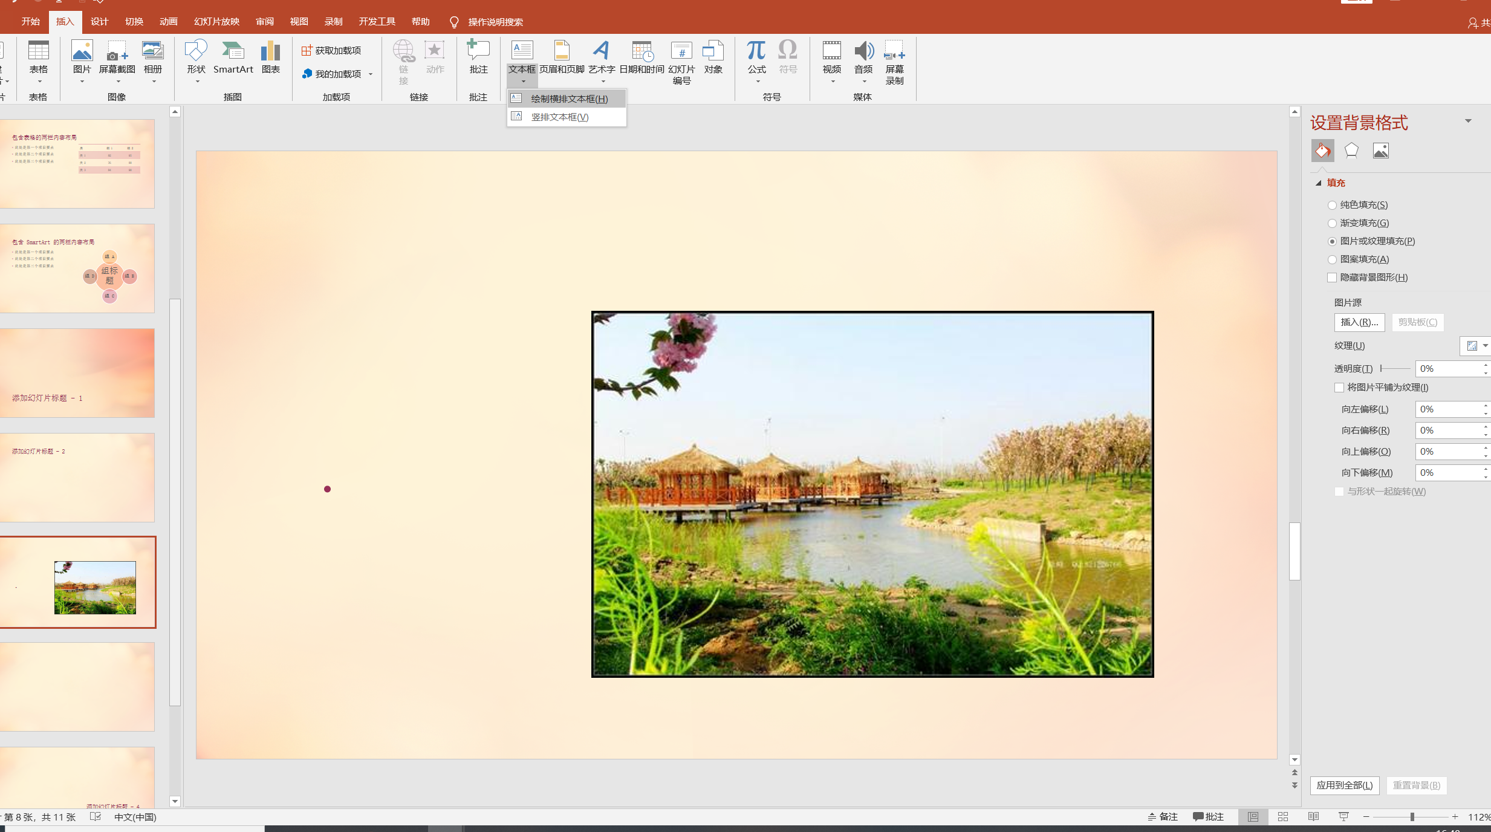1491x832 pixels.
Task: Insert 音频 audio
Action: (863, 61)
